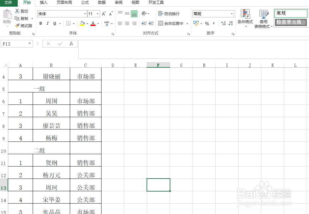Viewport: 309px width, 214px height.
Task: Toggle Bold formatting
Action: [x=41, y=23]
